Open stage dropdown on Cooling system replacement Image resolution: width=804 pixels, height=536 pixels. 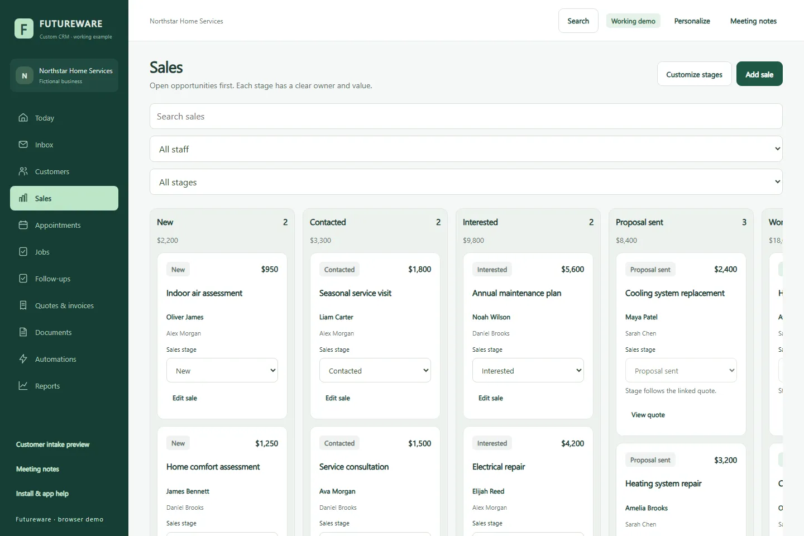[x=681, y=370]
